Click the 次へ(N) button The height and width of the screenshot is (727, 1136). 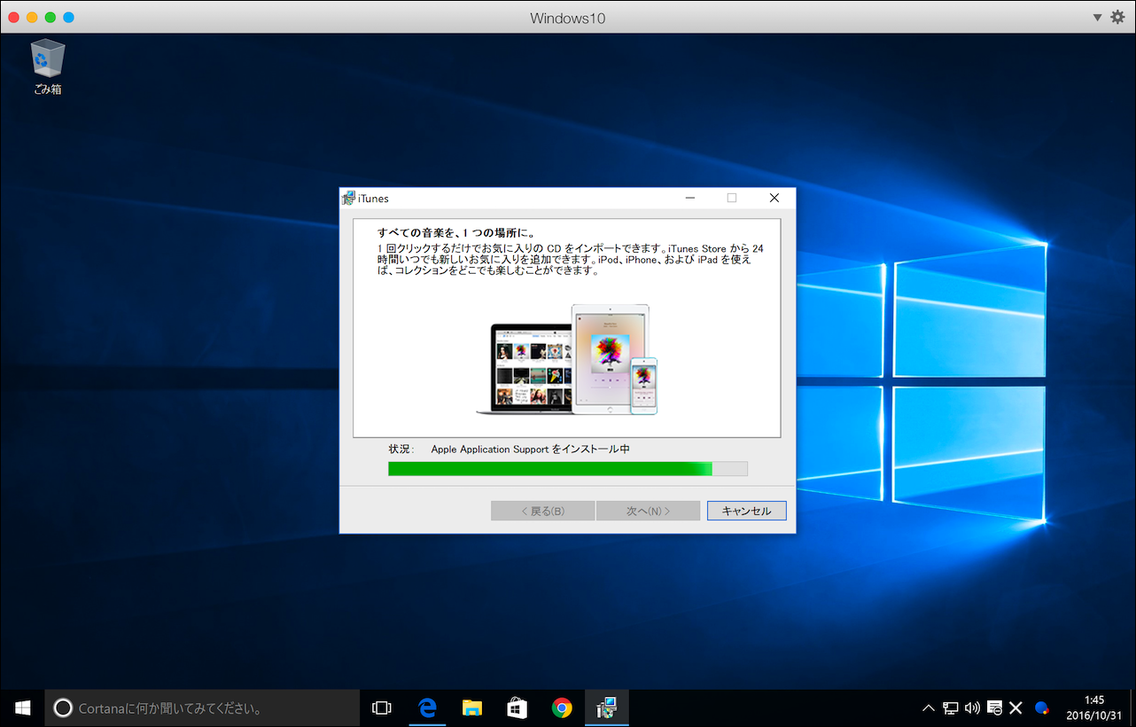(648, 511)
